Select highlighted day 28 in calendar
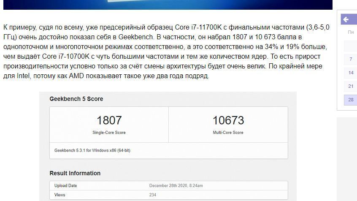The height and width of the screenshot is (201, 357). pyautogui.click(x=351, y=100)
